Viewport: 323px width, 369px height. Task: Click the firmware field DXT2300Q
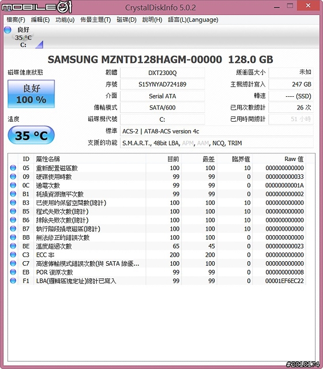163,73
